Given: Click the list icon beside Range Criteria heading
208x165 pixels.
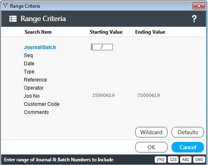Looking at the screenshot, I should click(13, 19).
